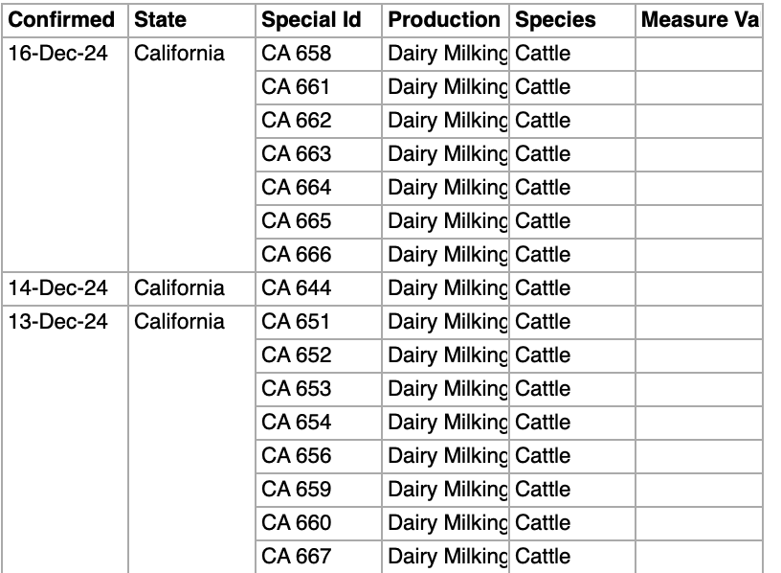Viewport: 781px width, 573px height.
Task: Click the Production column header
Action: coord(445,20)
